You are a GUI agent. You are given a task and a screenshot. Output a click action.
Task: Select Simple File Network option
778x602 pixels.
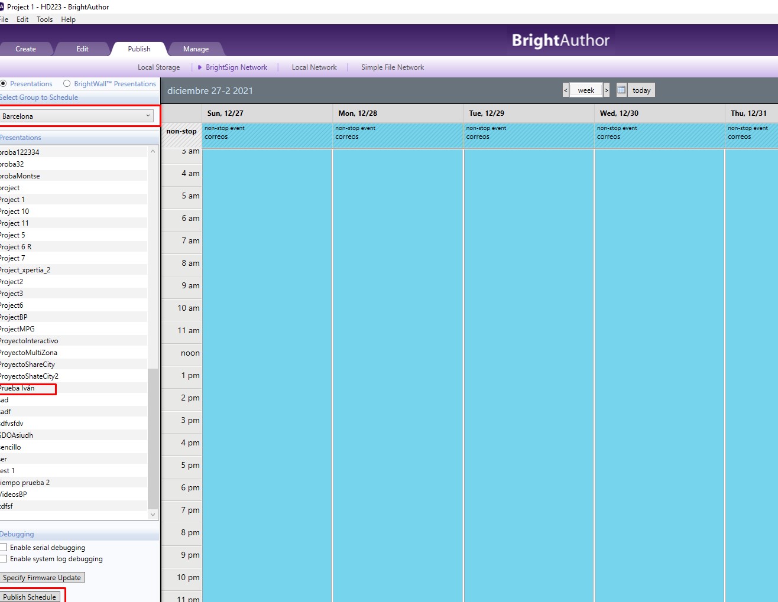click(x=393, y=67)
